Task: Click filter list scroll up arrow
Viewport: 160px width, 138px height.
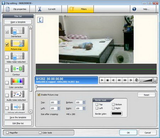Action: point(31,27)
